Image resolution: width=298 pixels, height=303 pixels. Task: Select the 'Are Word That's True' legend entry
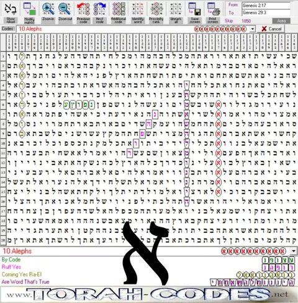25,282
